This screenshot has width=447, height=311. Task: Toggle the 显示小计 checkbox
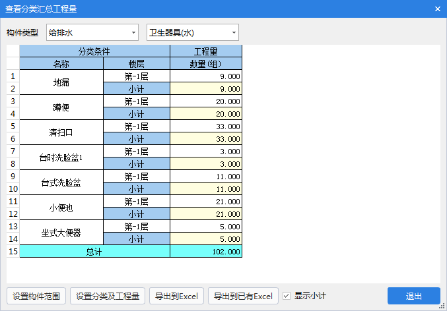click(x=287, y=296)
